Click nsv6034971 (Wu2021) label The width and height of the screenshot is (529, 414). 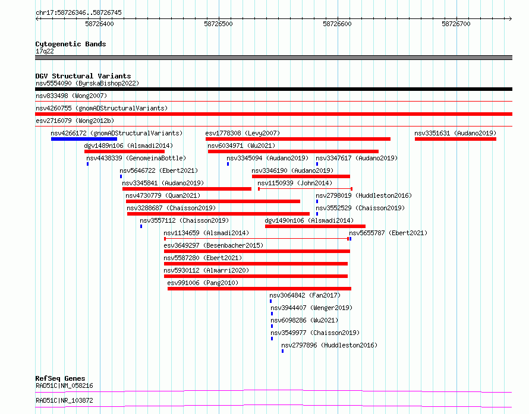pyautogui.click(x=241, y=146)
